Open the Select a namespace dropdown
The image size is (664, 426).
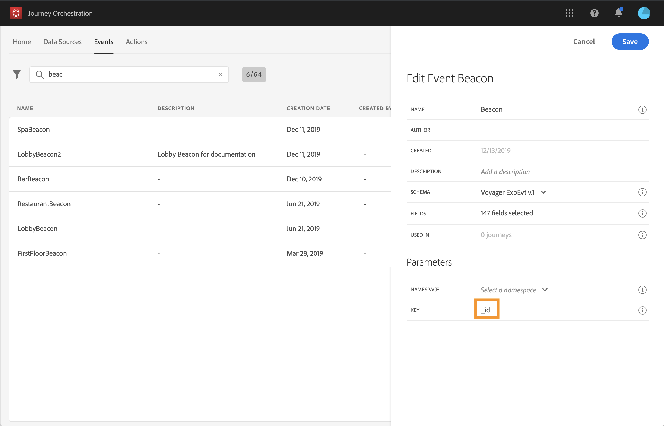point(545,290)
